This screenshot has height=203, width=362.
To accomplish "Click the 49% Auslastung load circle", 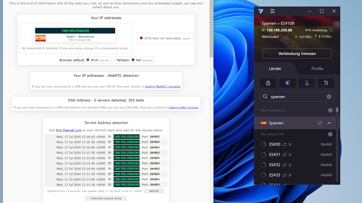I will coord(330,30).
